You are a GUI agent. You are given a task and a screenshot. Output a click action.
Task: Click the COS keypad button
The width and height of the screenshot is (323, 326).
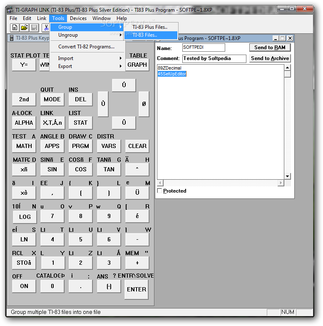[x=81, y=169]
